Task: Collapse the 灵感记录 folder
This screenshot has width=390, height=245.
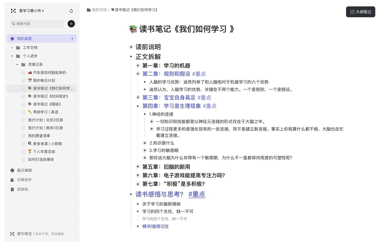Action: [17, 64]
